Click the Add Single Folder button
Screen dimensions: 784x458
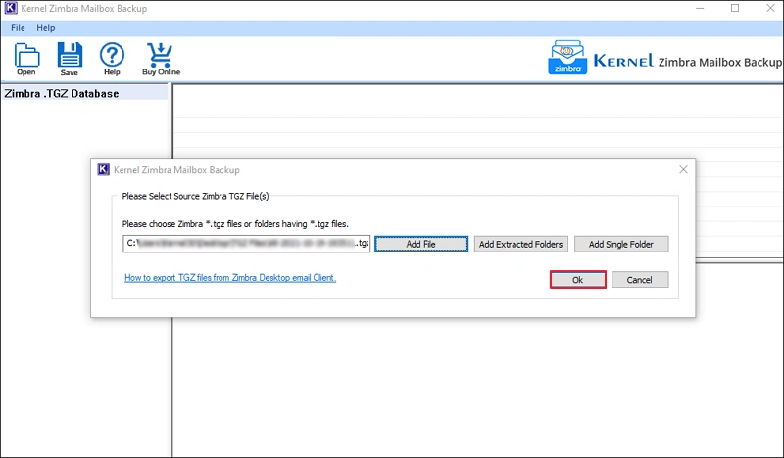(621, 244)
